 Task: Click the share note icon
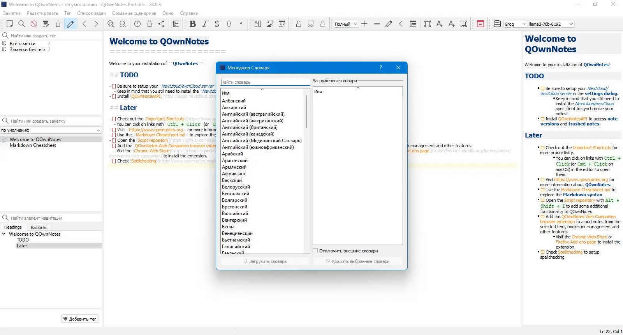click(161, 24)
